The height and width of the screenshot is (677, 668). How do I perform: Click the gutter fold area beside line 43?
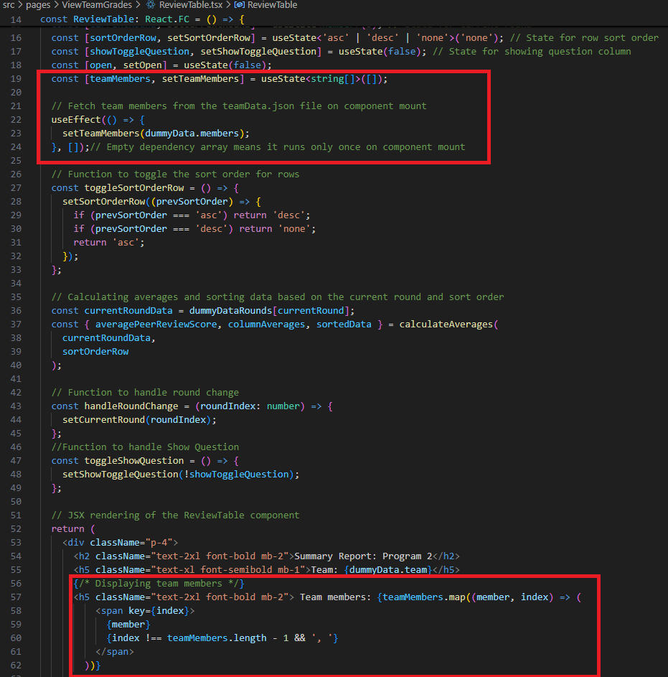(33, 406)
